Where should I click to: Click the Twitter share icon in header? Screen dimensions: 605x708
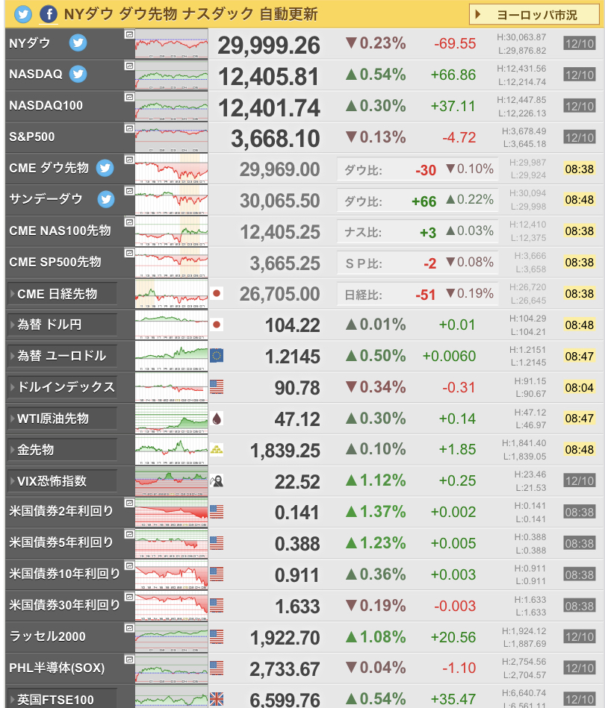pyautogui.click(x=23, y=14)
